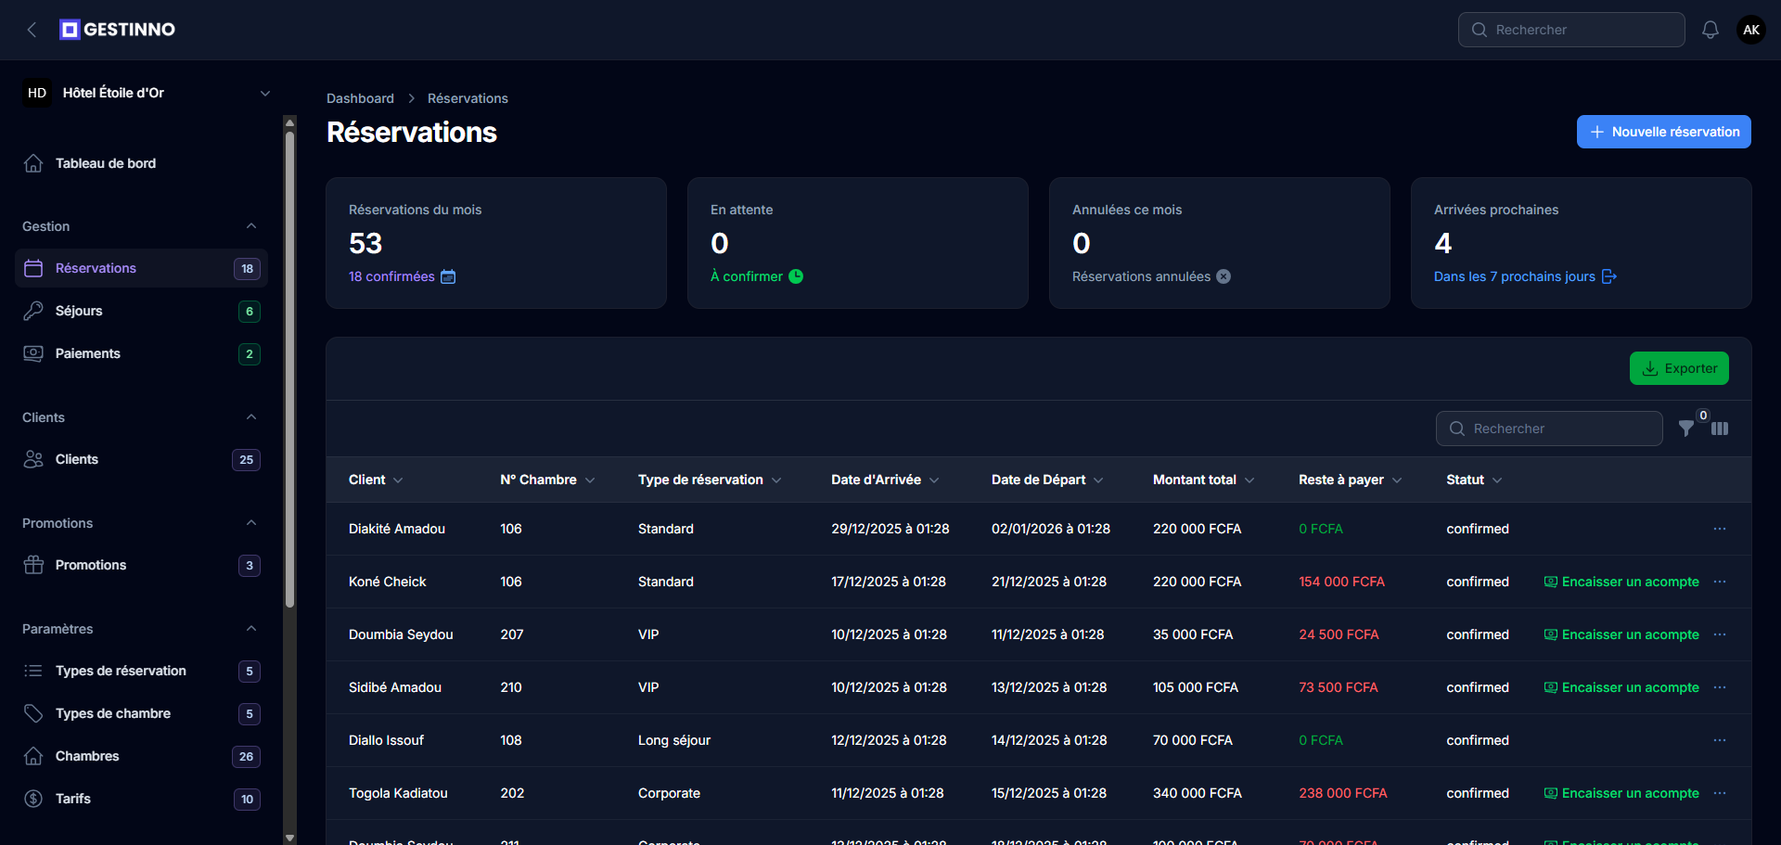Open the column visibility icon
The image size is (1781, 845).
click(x=1720, y=429)
